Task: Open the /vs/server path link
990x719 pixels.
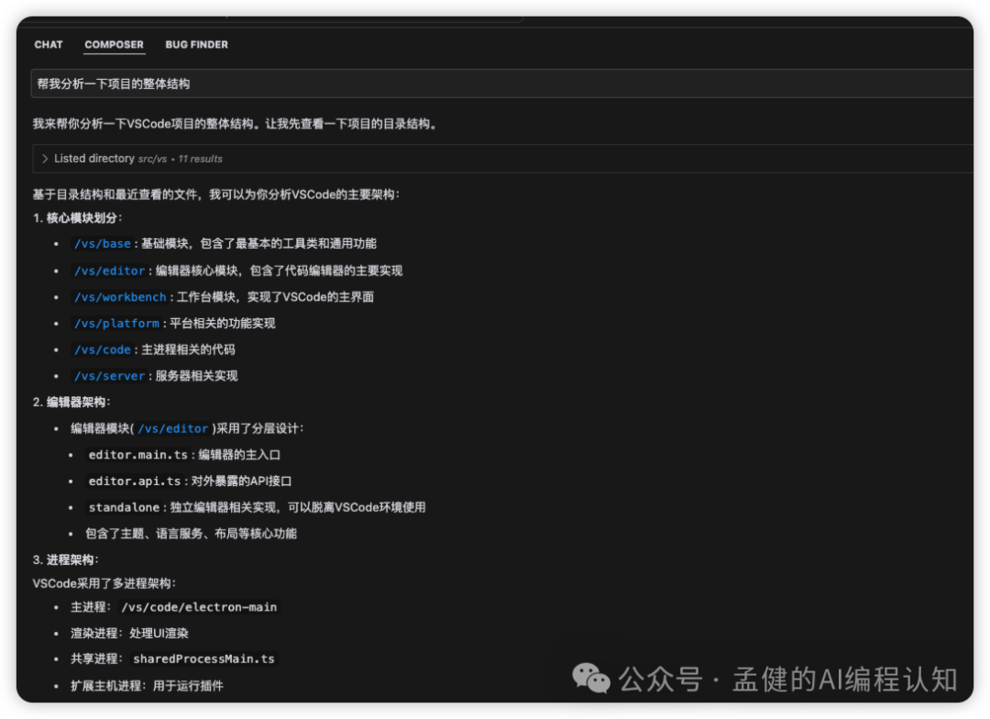Action: click(x=110, y=376)
